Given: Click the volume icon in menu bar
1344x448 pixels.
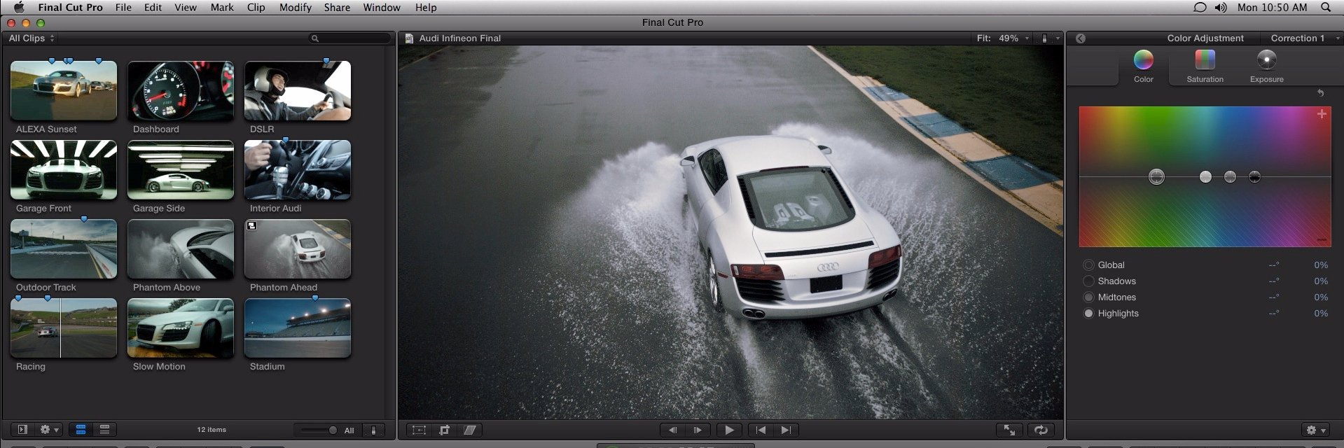Looking at the screenshot, I should 1221,7.
